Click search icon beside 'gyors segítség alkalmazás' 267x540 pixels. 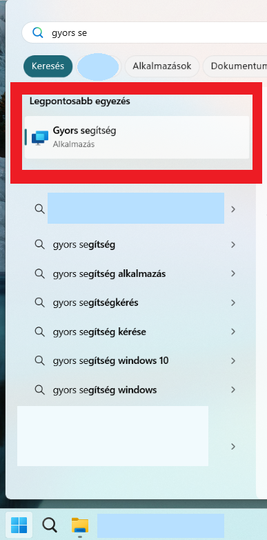point(40,273)
